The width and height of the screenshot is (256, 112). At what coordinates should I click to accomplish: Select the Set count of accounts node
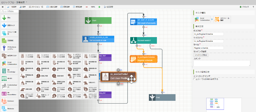click(143, 22)
